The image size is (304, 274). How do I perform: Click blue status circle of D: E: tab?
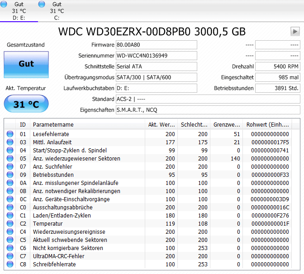click(x=4, y=4)
